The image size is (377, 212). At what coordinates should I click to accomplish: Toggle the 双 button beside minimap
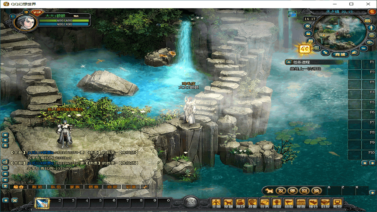tap(308, 26)
